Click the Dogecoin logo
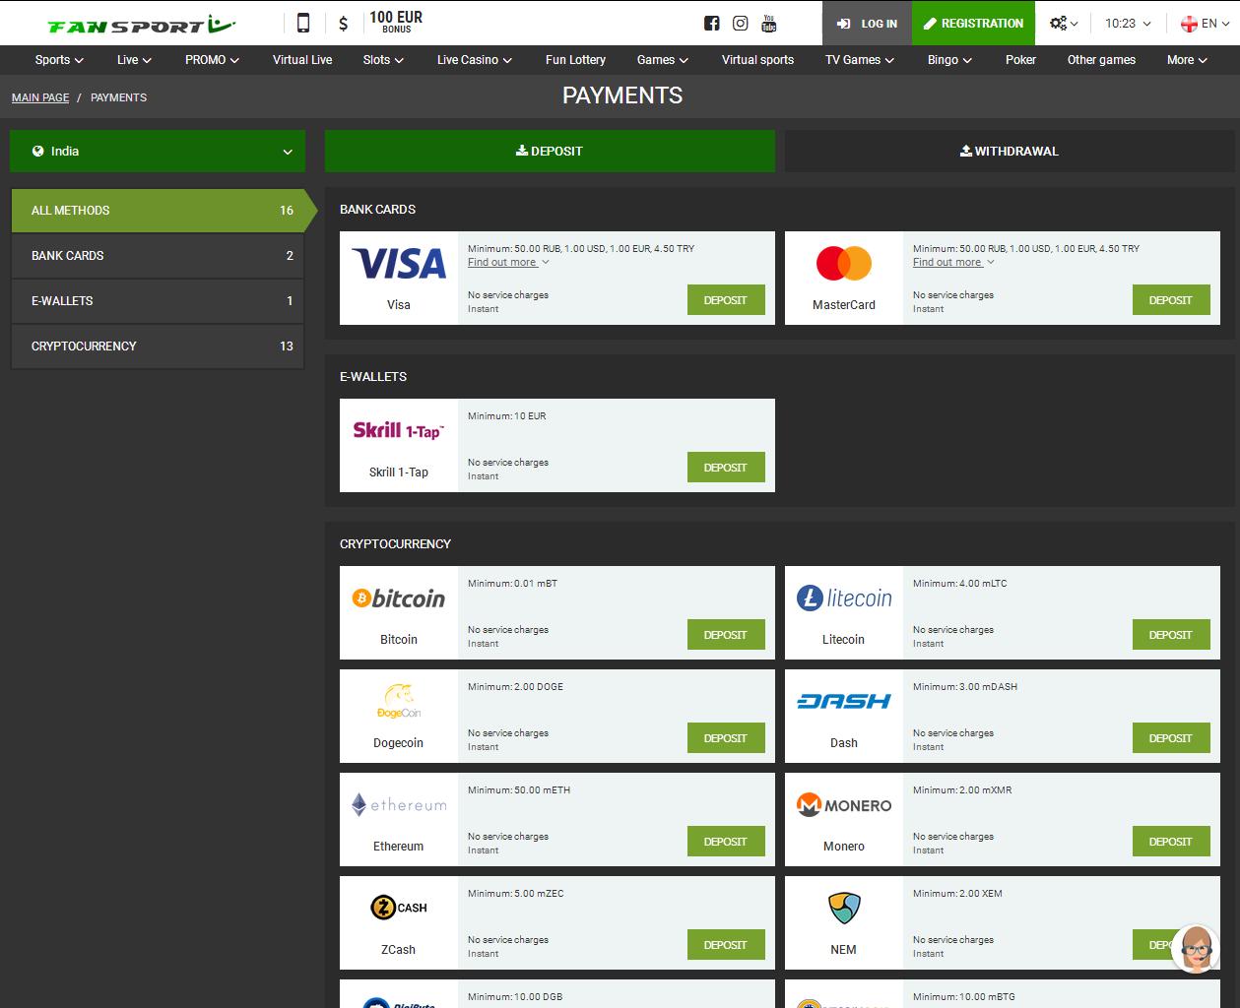 [x=399, y=701]
